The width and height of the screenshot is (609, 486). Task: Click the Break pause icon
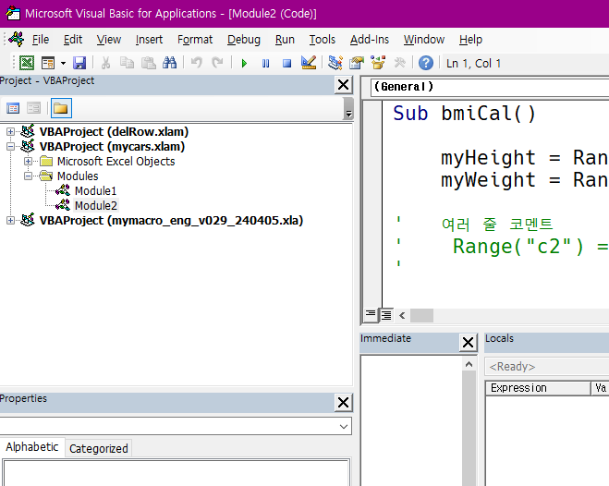click(x=265, y=63)
